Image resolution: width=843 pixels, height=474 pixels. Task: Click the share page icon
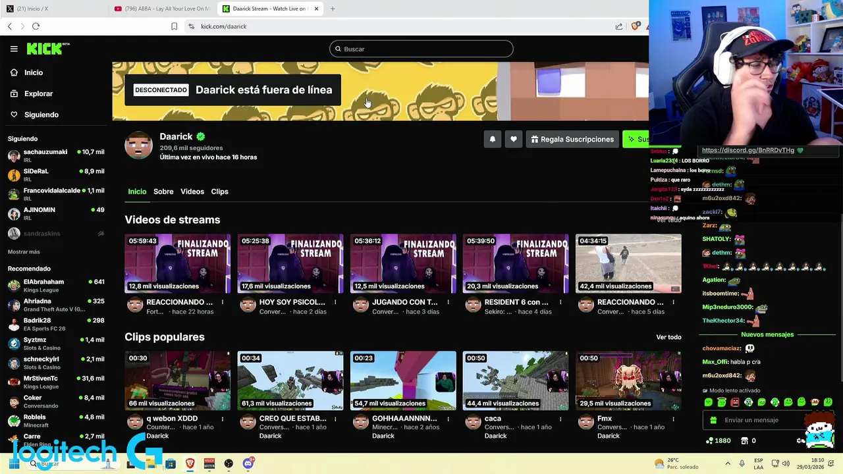(x=619, y=26)
